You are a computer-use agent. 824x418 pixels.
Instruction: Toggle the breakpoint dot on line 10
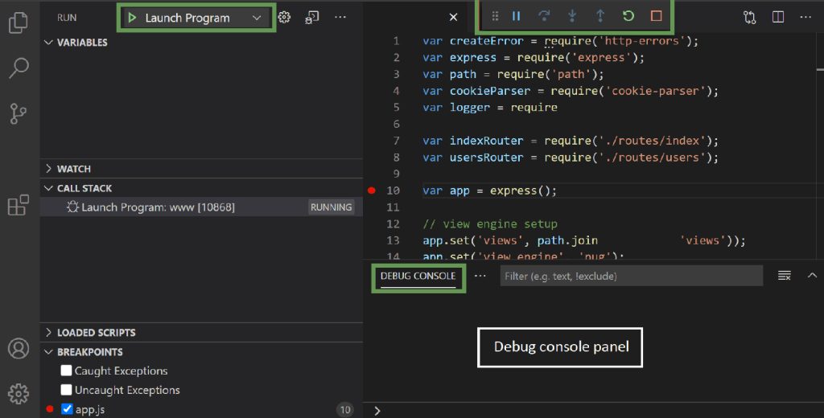pyautogui.click(x=372, y=191)
